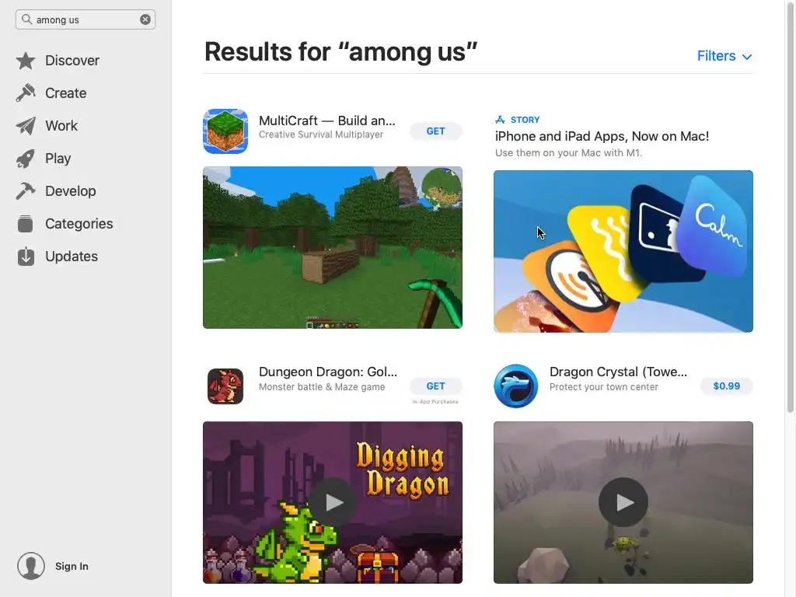The image size is (796, 597).
Task: Click the Work paper plane icon
Action: [26, 126]
